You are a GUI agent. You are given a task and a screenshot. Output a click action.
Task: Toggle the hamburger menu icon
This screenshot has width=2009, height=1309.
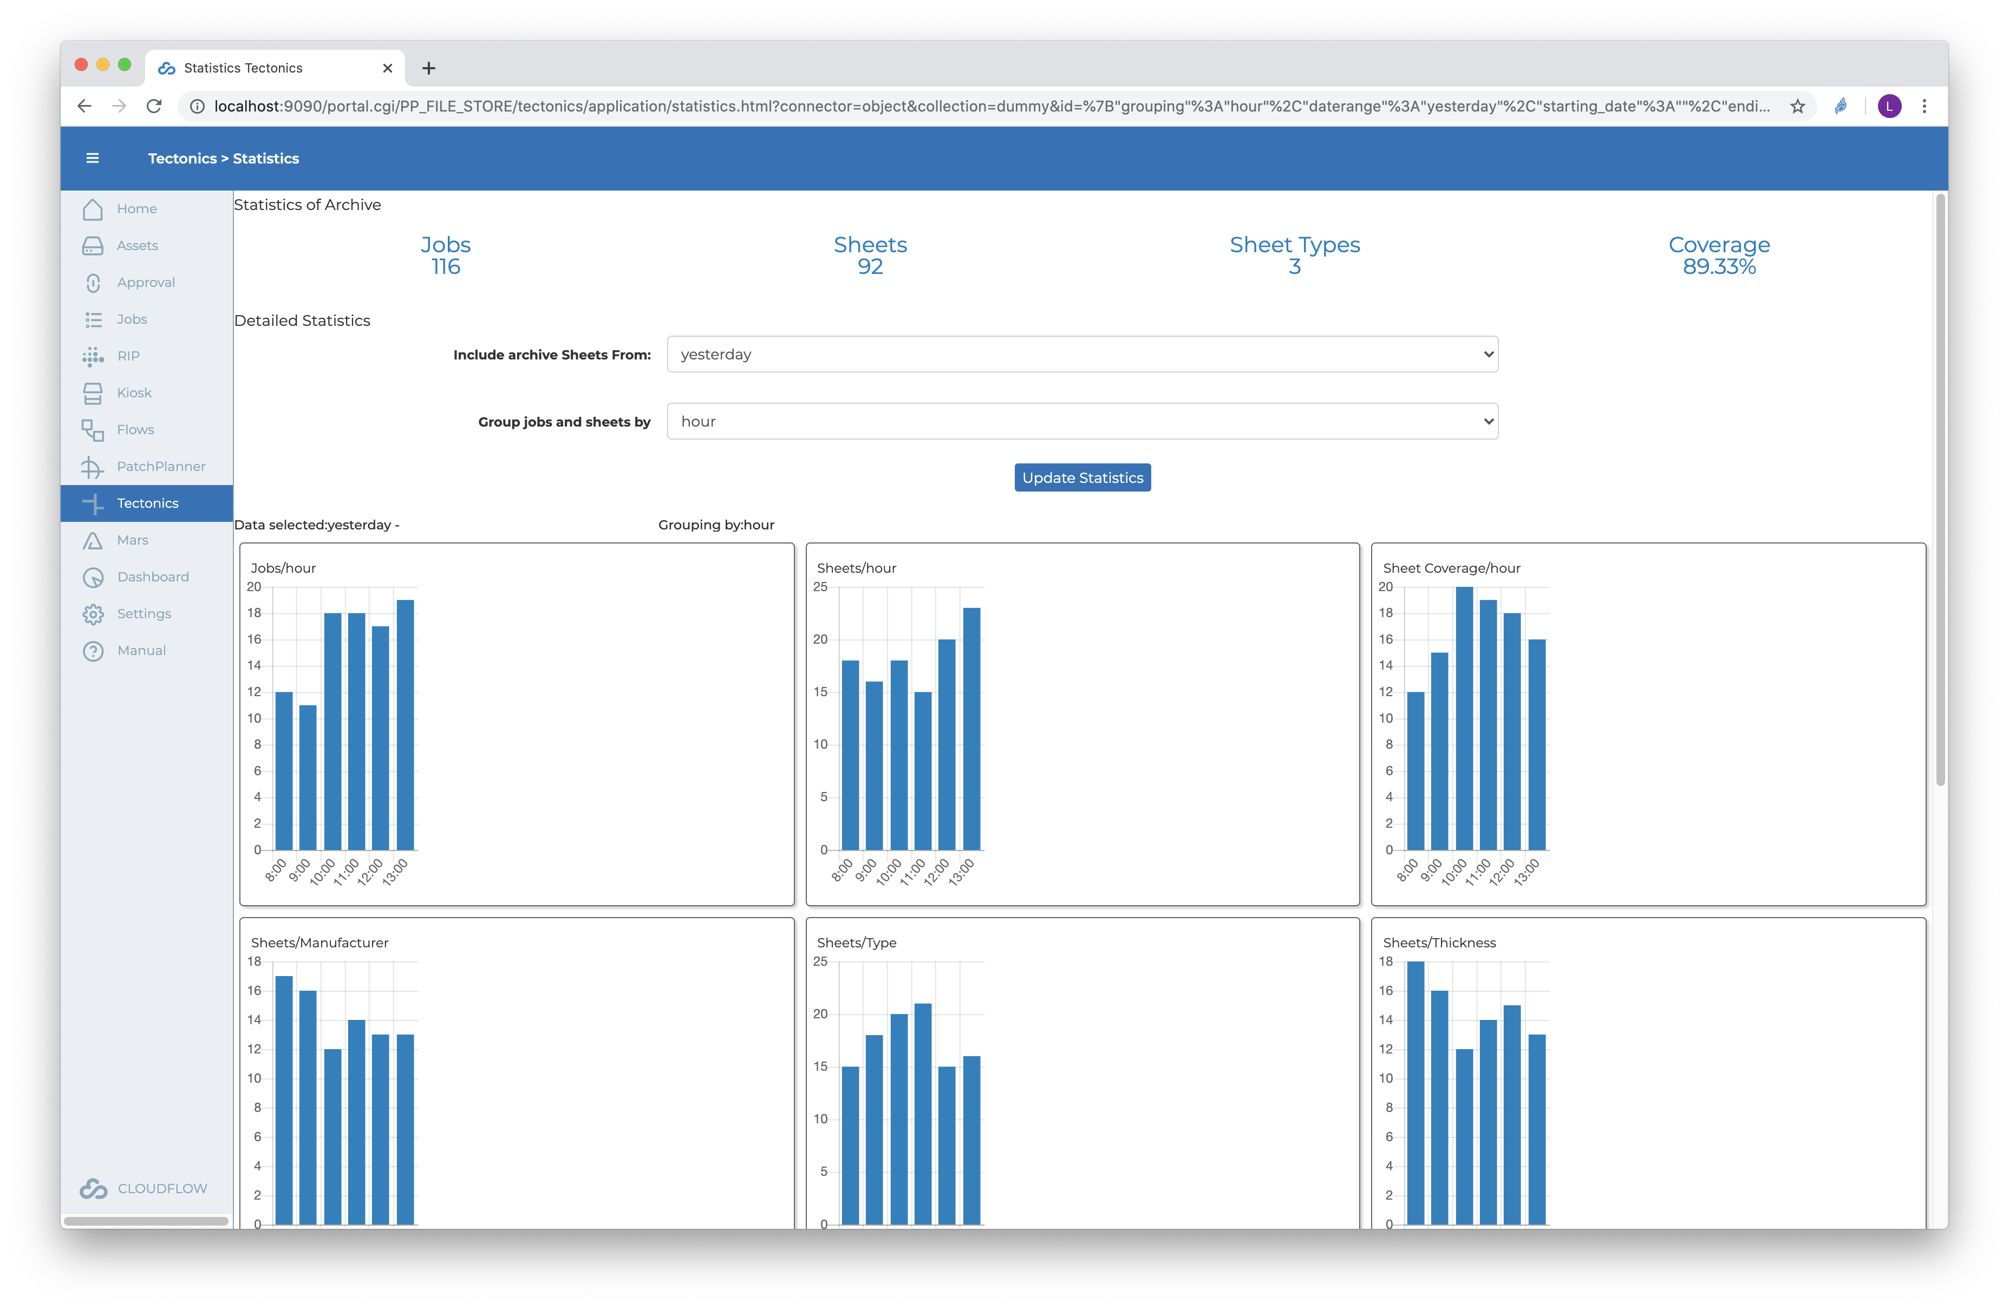click(93, 158)
